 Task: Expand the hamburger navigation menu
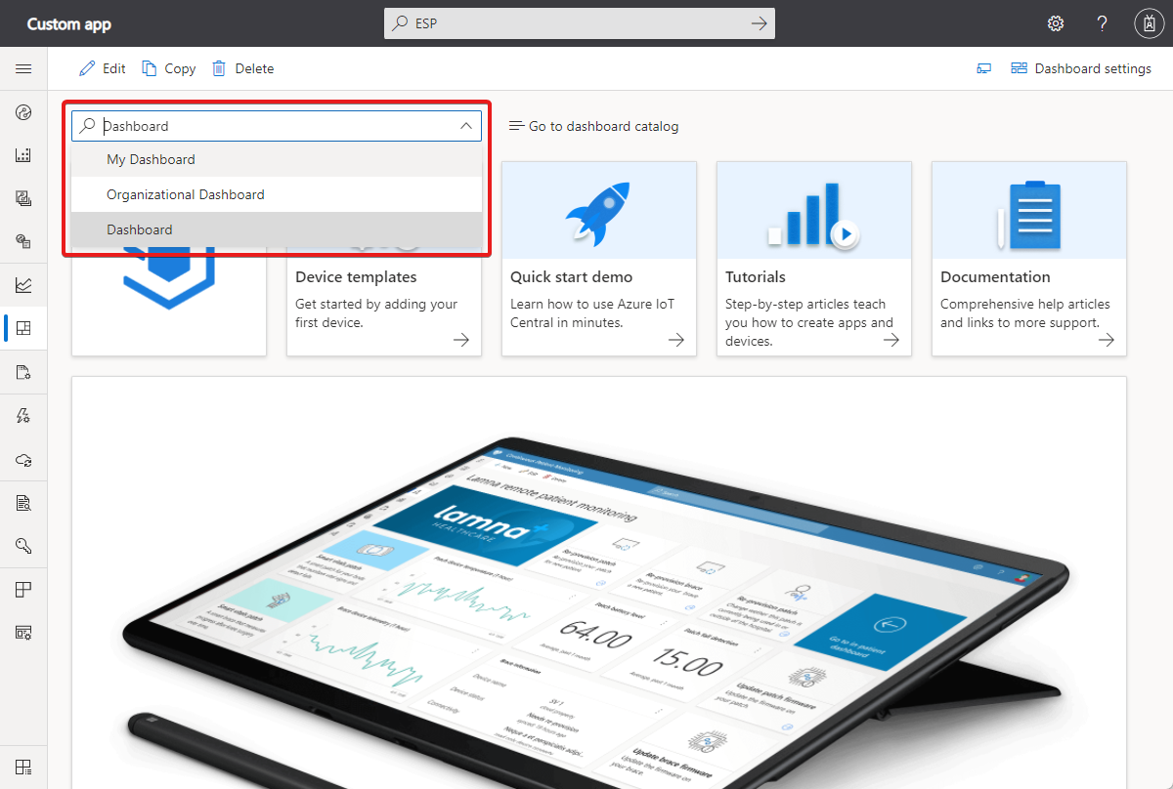(x=23, y=69)
